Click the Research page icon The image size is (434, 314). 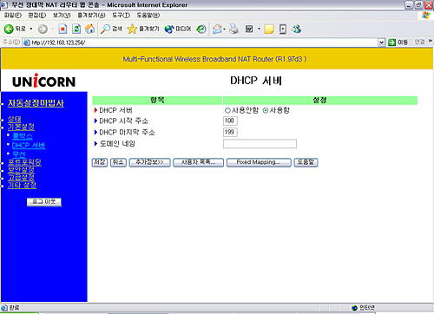[x=283, y=29]
